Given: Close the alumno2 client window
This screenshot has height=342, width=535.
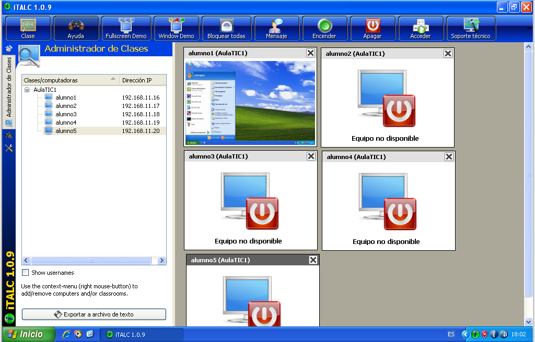Looking at the screenshot, I should click(448, 53).
